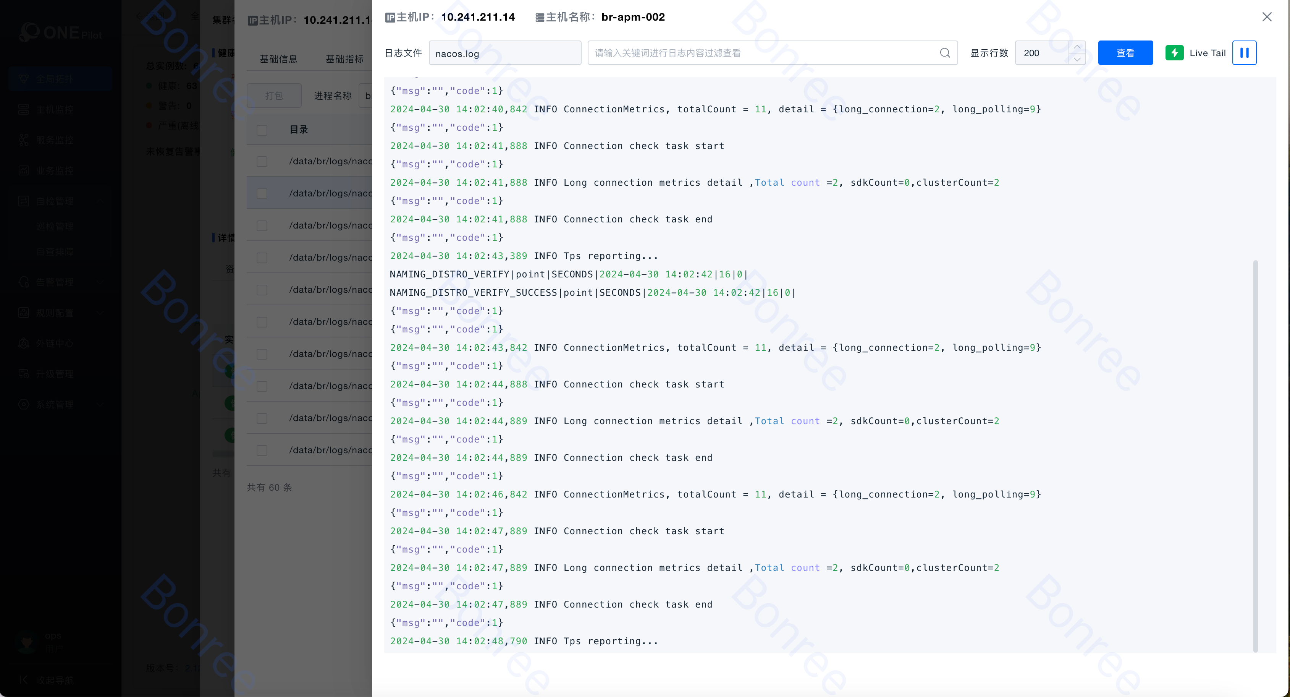Image resolution: width=1290 pixels, height=697 pixels.
Task: Click the green Live Tail lightning icon
Action: pos(1174,53)
